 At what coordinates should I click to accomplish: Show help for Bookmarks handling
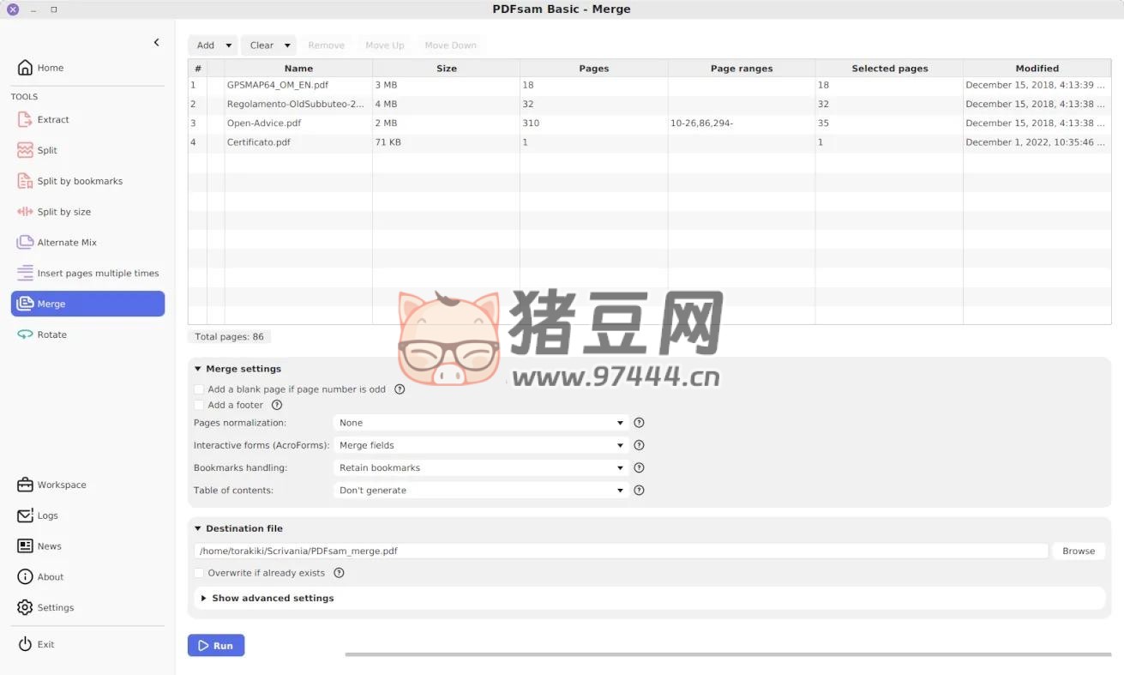click(639, 467)
